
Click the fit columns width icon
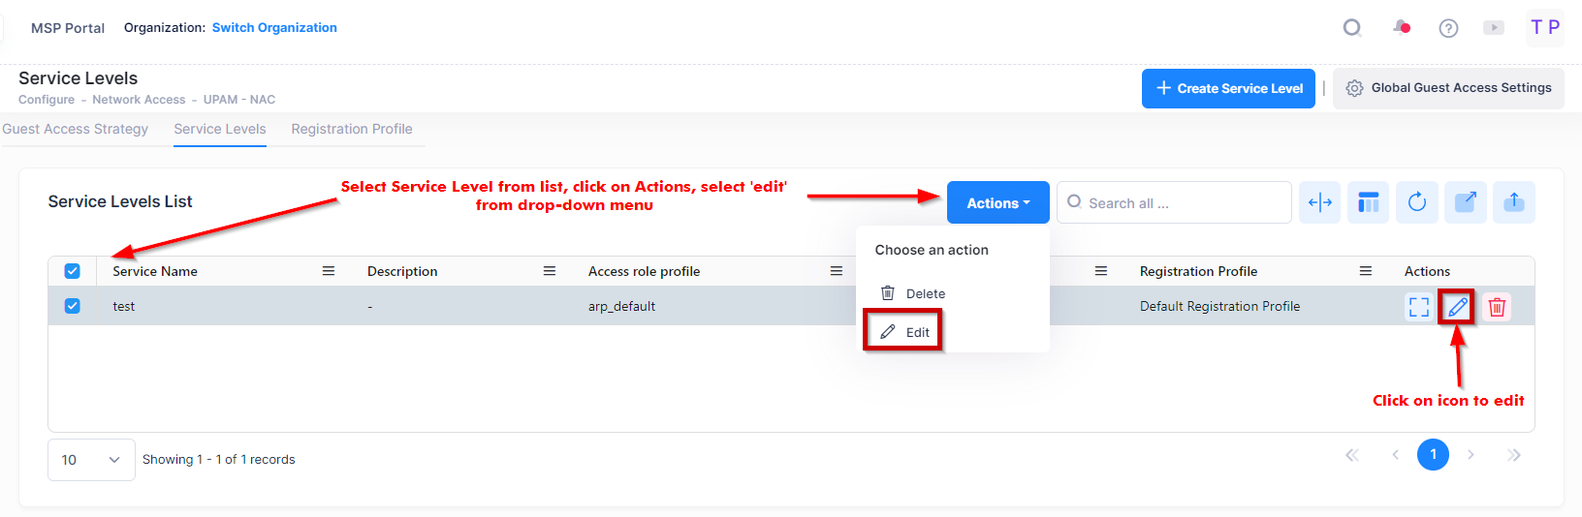click(x=1319, y=202)
